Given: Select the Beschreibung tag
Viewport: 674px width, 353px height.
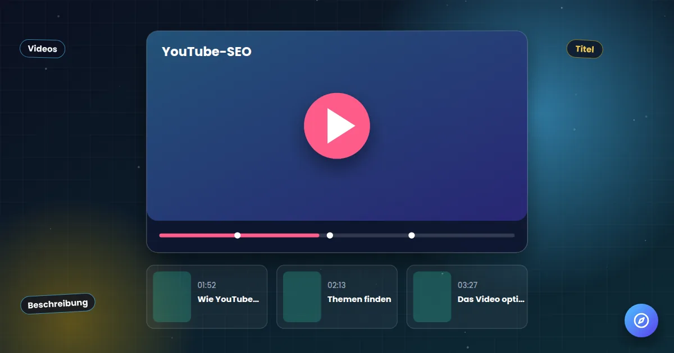Looking at the screenshot, I should pyautogui.click(x=58, y=304).
